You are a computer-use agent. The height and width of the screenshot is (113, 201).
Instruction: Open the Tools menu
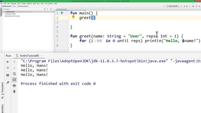click(x=42, y=4)
